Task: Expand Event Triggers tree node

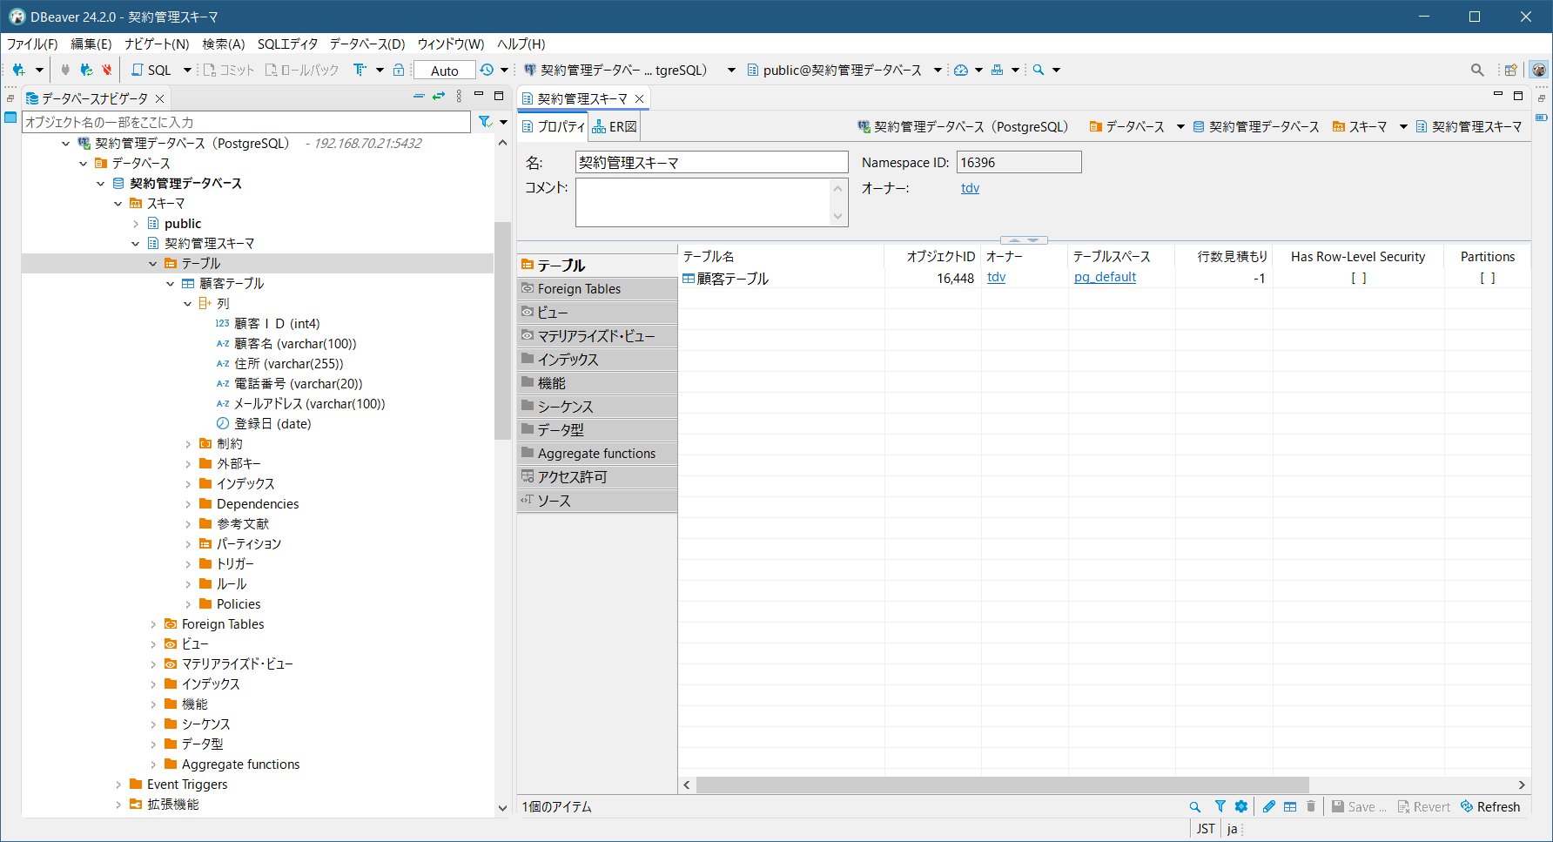Action: [x=118, y=785]
